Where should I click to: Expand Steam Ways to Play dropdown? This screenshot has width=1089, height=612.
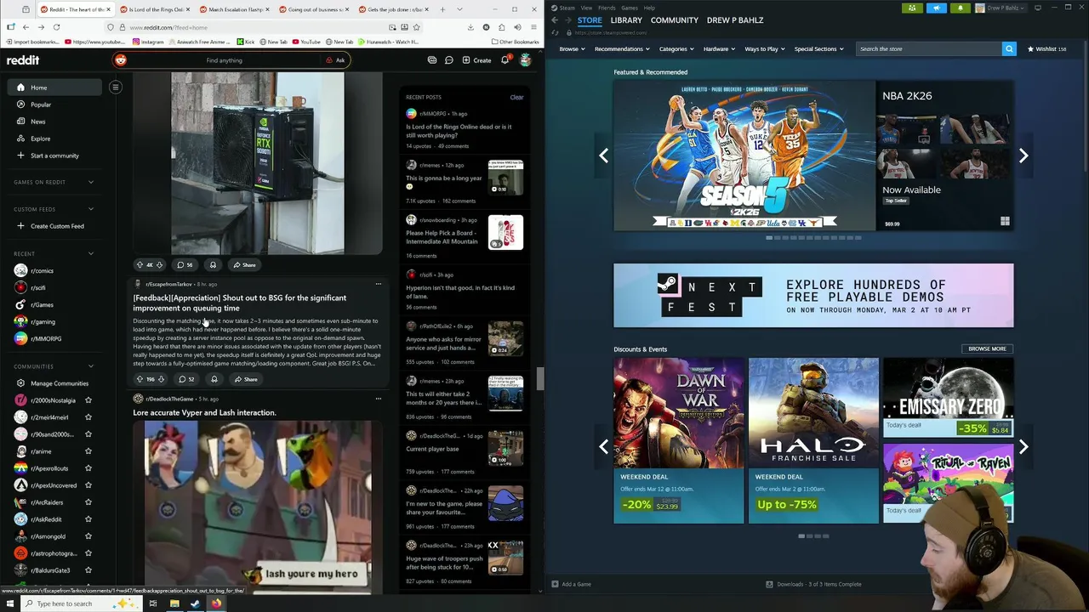click(765, 48)
